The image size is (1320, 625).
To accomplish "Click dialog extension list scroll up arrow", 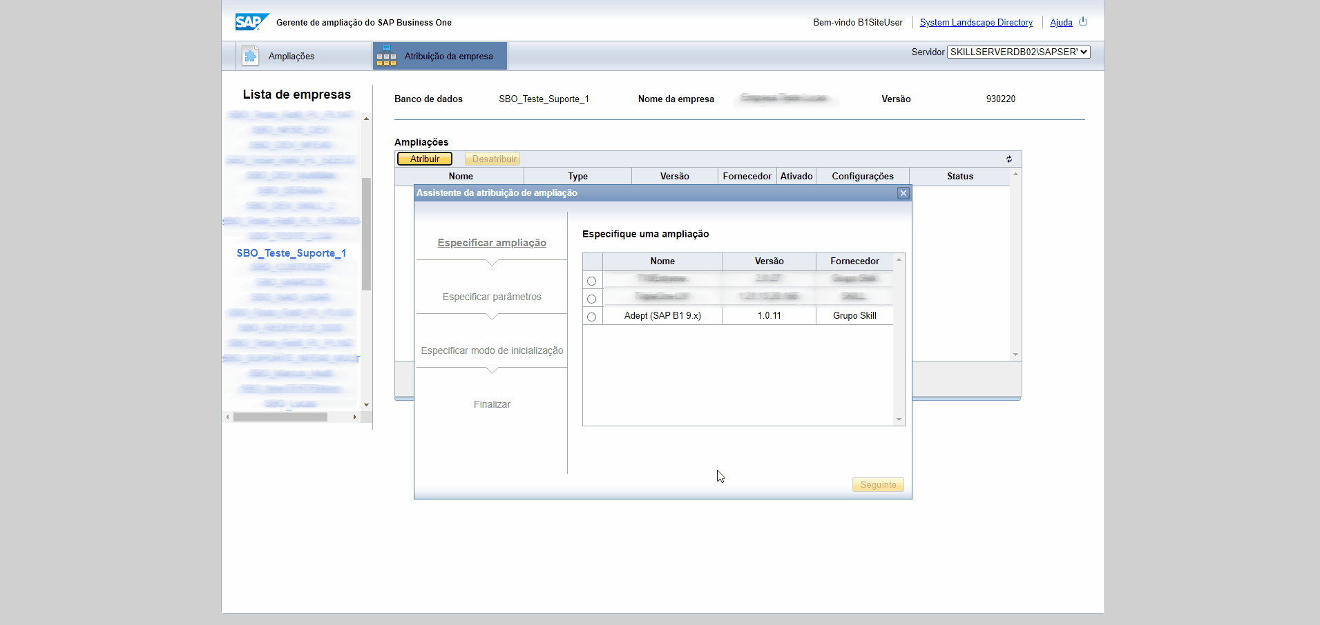I will 899,259.
